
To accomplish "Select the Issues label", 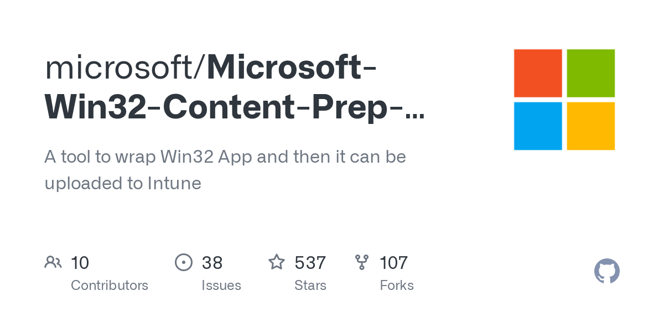I will (x=221, y=286).
